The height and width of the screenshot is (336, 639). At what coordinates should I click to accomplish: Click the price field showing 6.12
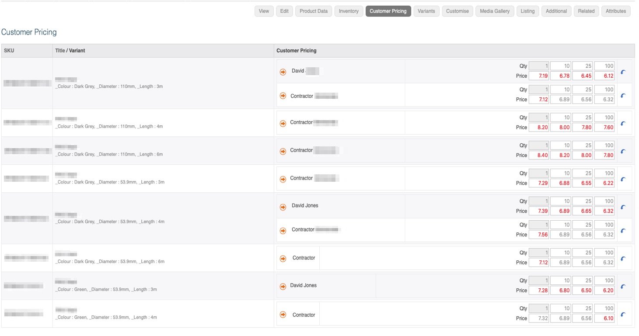click(604, 76)
